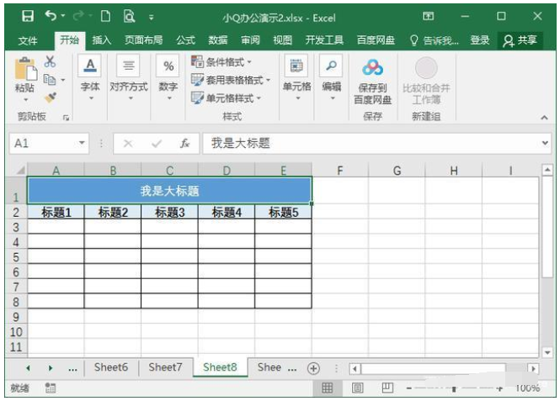
Task: Open the print preview icon in title bar
Action: click(x=129, y=15)
